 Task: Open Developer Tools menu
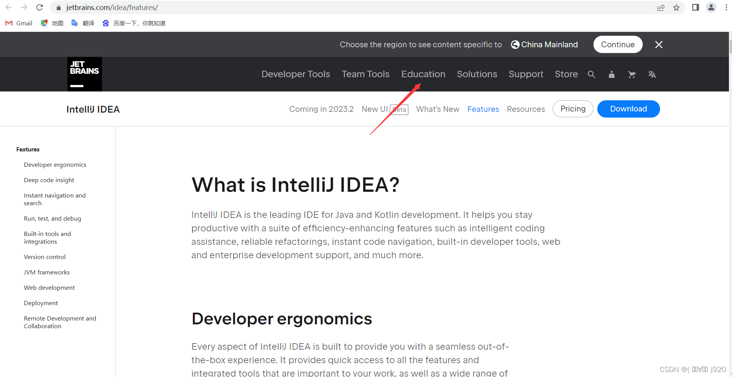click(296, 74)
